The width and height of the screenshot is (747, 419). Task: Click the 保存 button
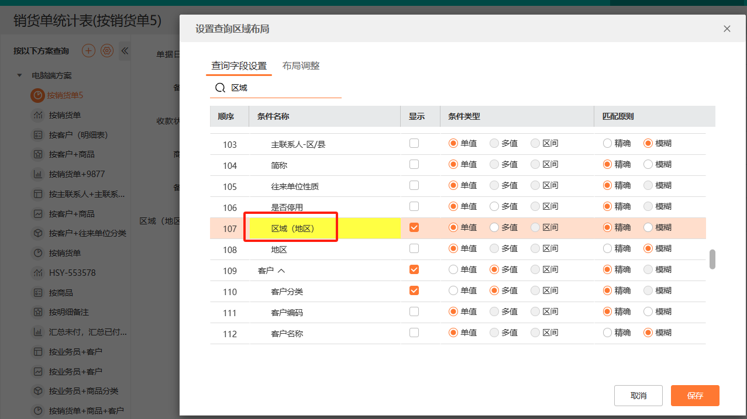[695, 396]
